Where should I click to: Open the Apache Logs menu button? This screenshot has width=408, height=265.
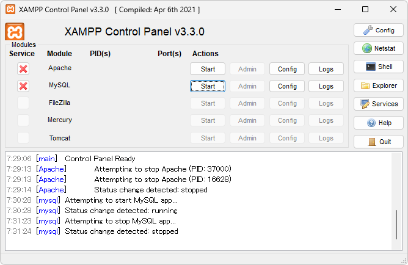point(326,69)
